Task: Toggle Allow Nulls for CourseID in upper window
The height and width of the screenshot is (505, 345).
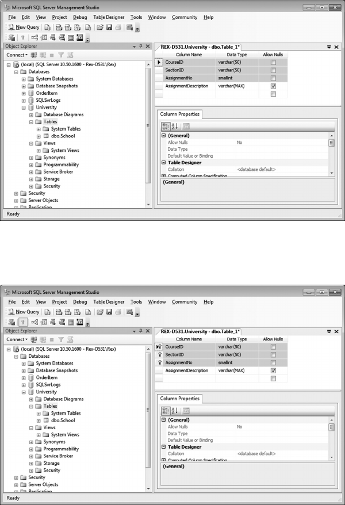Action: pyautogui.click(x=273, y=62)
